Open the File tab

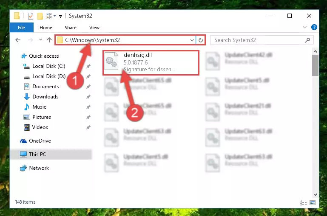[x=22, y=28]
